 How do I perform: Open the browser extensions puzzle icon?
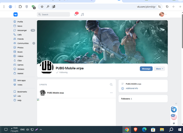[20, 7]
